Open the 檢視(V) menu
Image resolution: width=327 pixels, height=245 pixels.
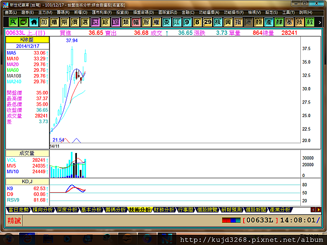255,13
